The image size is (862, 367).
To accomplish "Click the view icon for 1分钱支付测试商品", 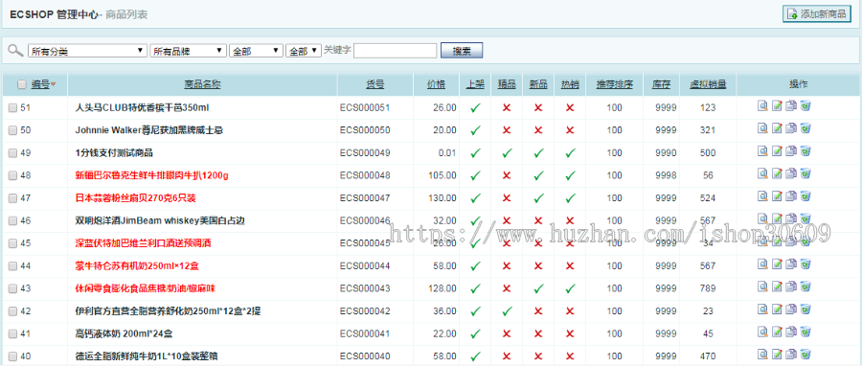I will coord(763,150).
